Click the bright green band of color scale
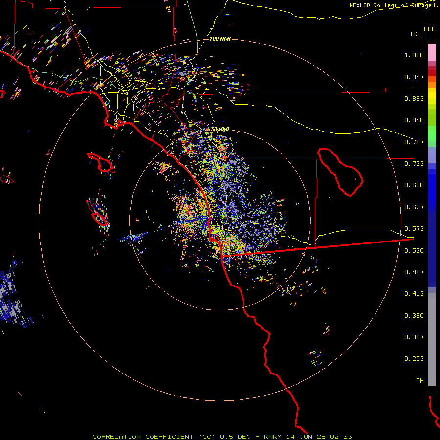 [x=432, y=133]
